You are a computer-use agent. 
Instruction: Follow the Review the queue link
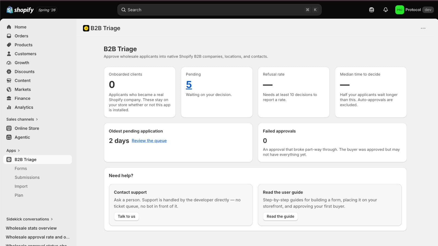click(x=149, y=141)
